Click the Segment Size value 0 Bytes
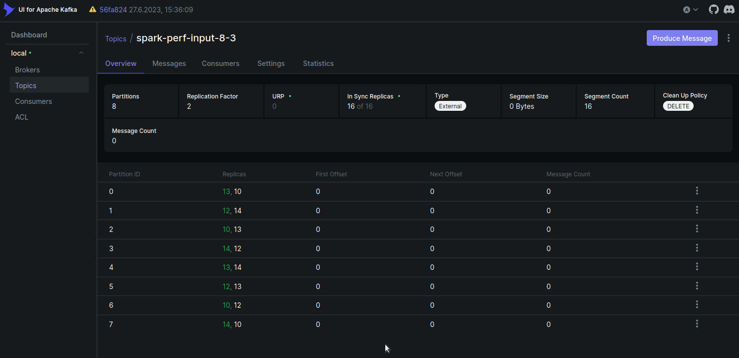This screenshot has width=739, height=358. (x=522, y=106)
